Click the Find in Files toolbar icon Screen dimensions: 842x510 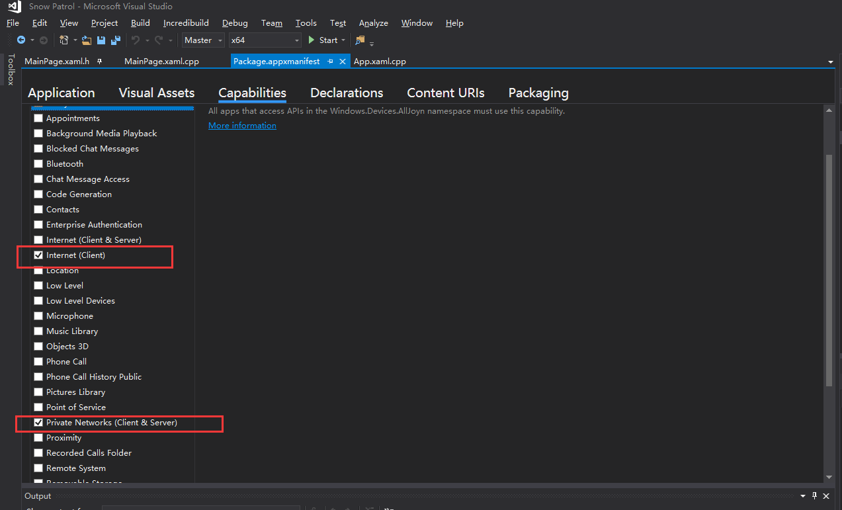(x=360, y=40)
